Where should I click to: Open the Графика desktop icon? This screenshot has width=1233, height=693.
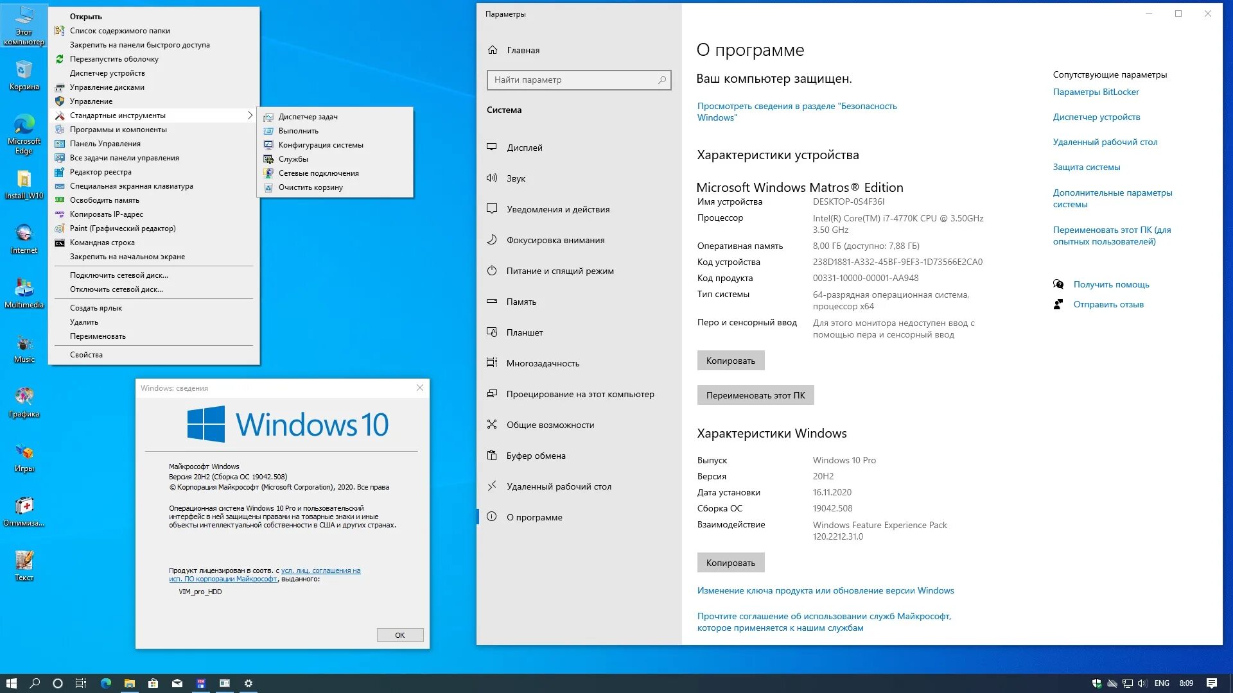(x=24, y=403)
